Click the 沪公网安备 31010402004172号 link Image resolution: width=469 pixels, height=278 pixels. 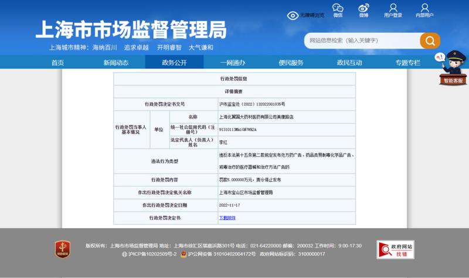pyautogui.click(x=222, y=254)
